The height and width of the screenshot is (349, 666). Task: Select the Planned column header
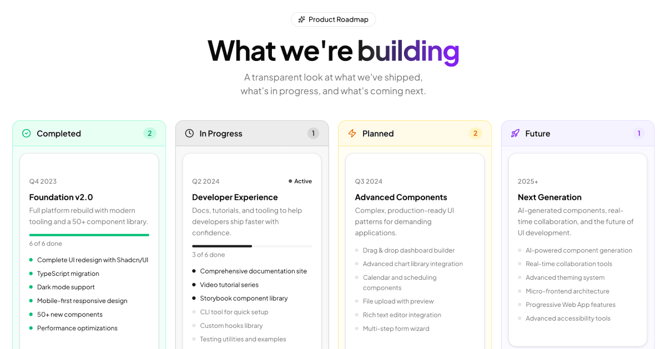pyautogui.click(x=415, y=134)
